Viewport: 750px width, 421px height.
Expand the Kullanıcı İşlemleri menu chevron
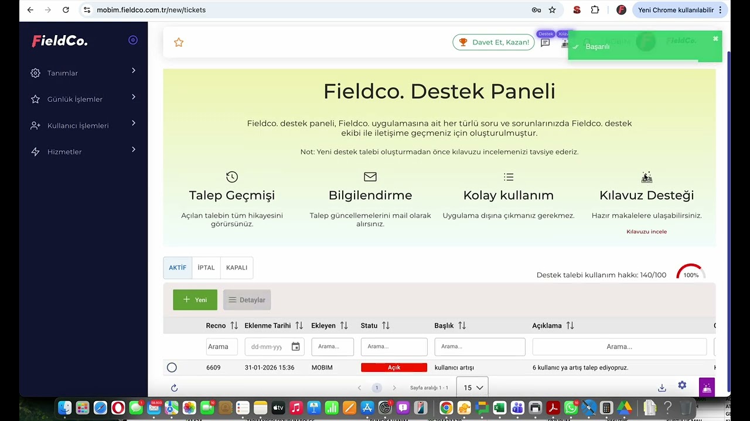(x=134, y=123)
